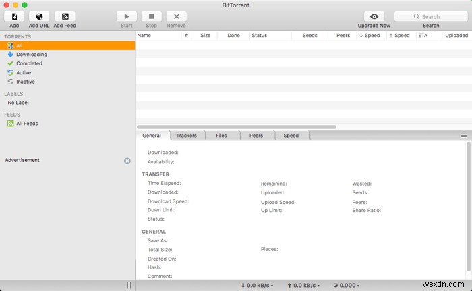The height and width of the screenshot is (291, 472).
Task: Click the LABELS section header
Action: click(13, 94)
